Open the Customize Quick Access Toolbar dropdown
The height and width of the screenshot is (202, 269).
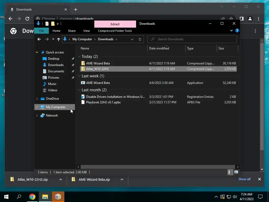point(58,24)
